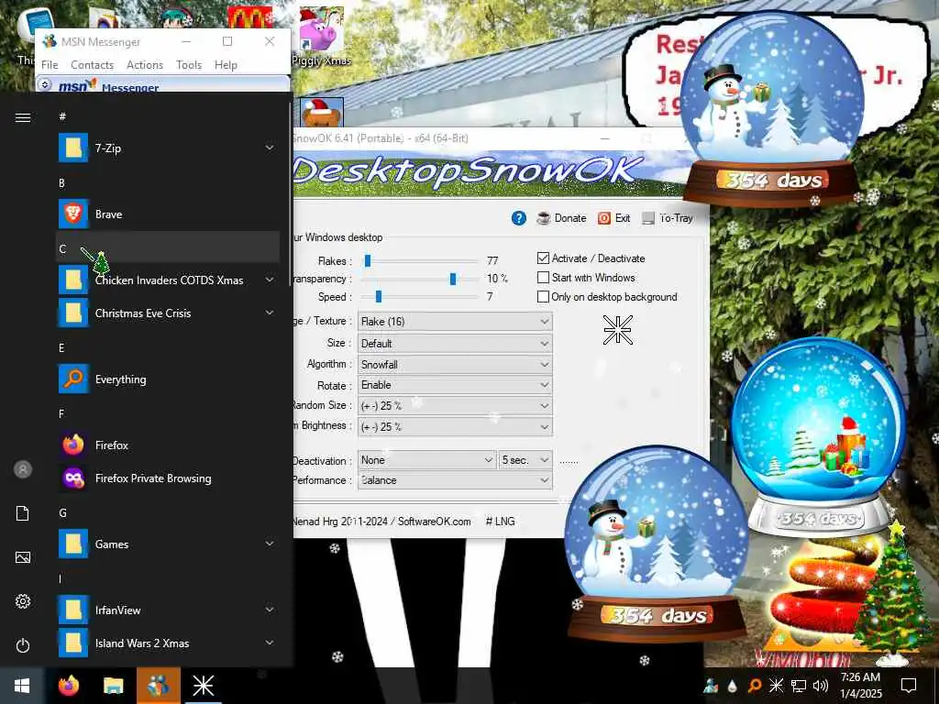This screenshot has height=704, width=939.
Task: Open the Size Default dropdown
Action: point(455,343)
